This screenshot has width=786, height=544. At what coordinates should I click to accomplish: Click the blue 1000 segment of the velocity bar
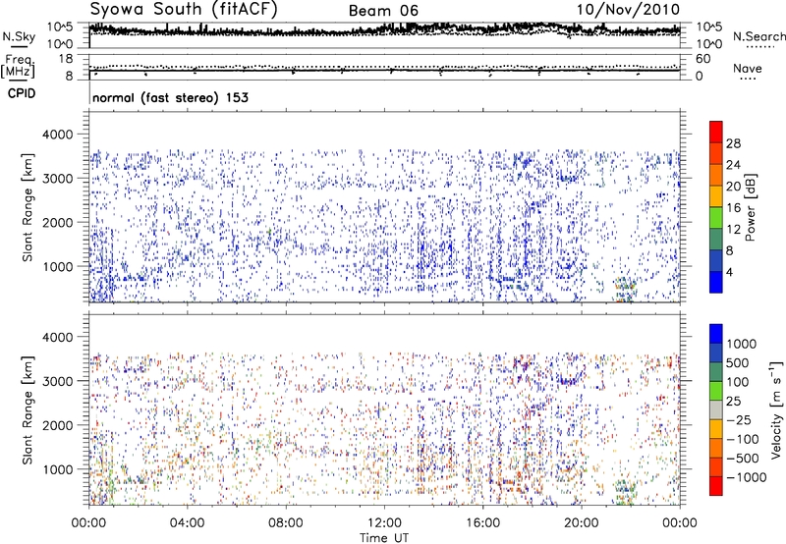point(716,334)
